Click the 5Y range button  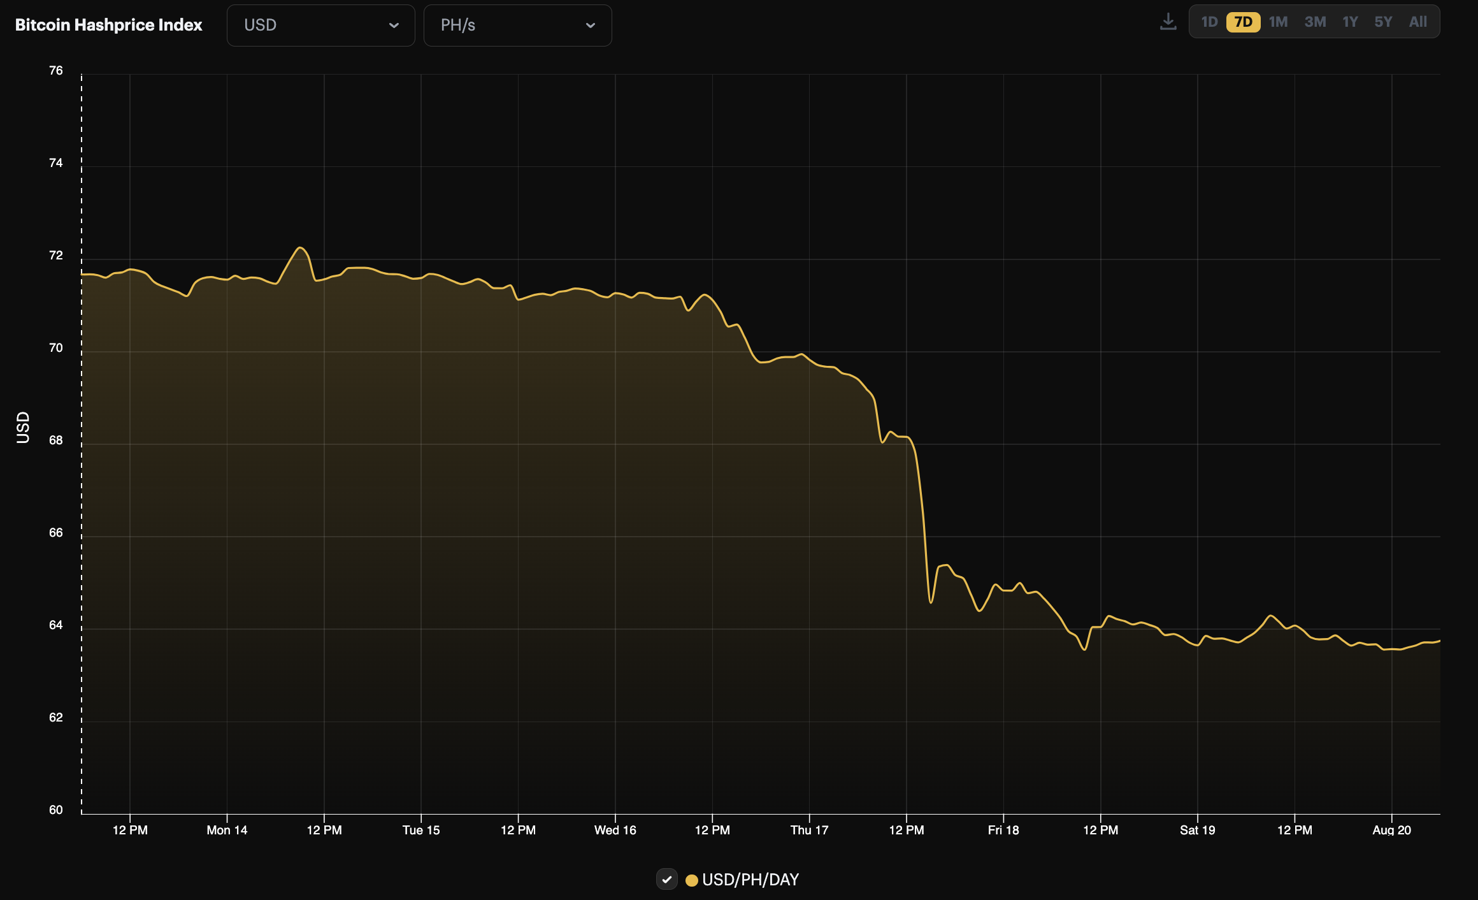click(x=1383, y=21)
